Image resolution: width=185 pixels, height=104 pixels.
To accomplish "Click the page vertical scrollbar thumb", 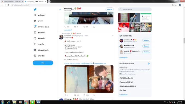I will click(184, 41).
